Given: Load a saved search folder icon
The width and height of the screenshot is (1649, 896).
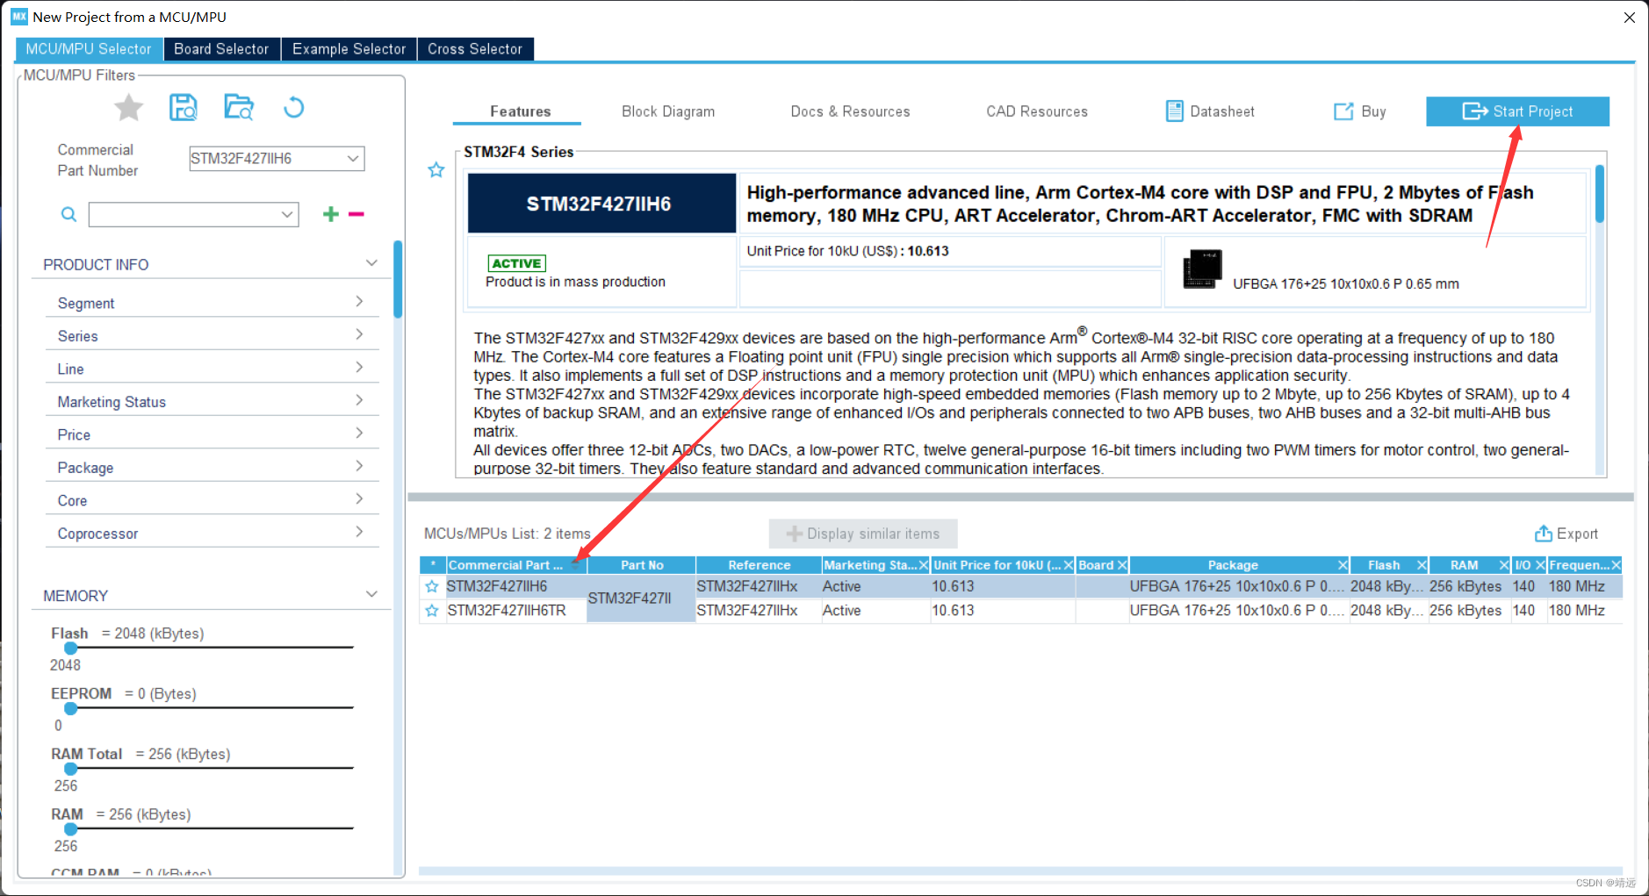Looking at the screenshot, I should tap(239, 107).
